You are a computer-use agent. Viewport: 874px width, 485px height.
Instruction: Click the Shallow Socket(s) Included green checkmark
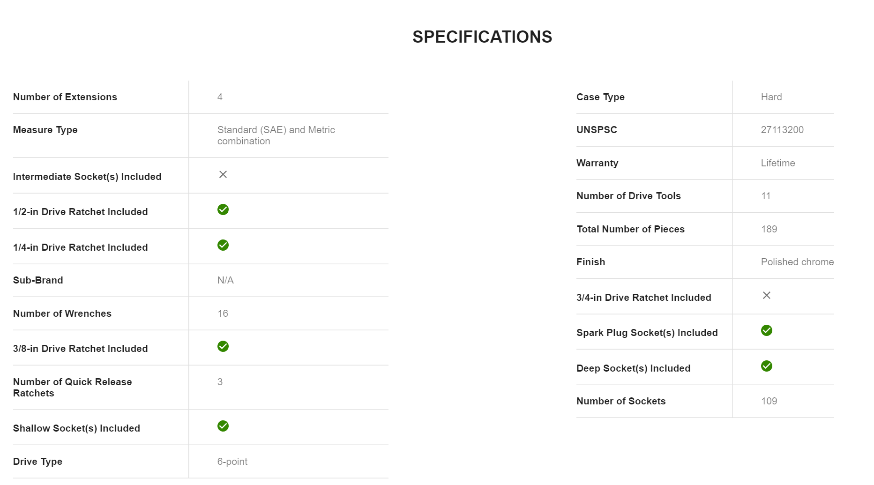pyautogui.click(x=223, y=426)
